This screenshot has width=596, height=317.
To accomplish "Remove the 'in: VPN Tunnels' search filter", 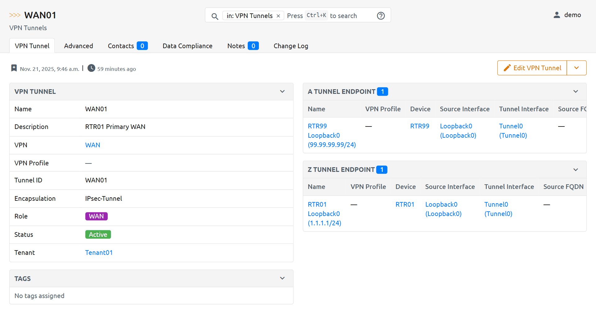I will click(278, 16).
